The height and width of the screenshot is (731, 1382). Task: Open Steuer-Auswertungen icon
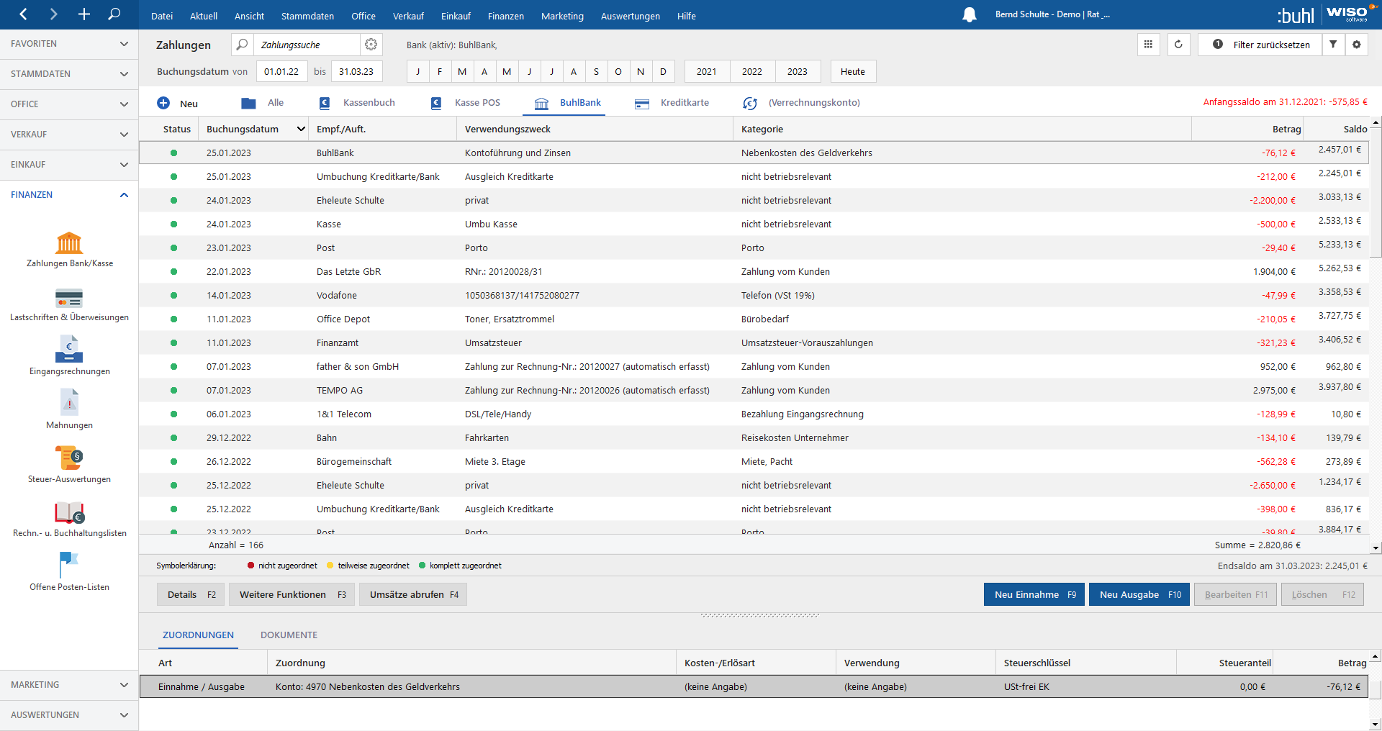coord(69,458)
